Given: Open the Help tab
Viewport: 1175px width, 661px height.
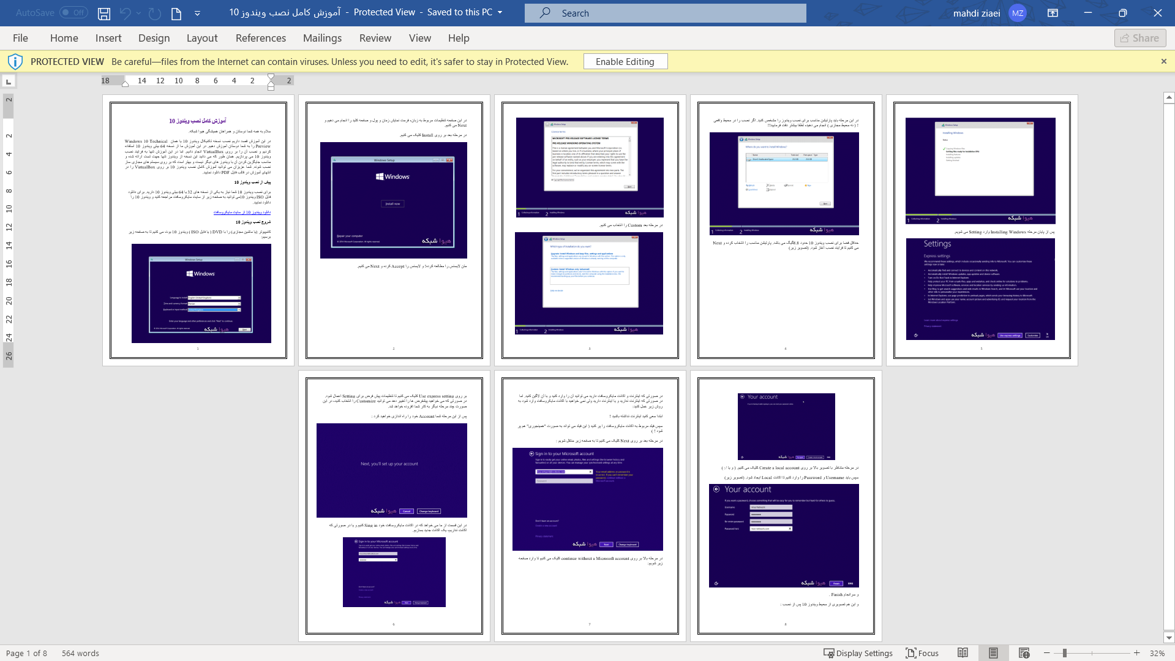Looking at the screenshot, I should [459, 38].
